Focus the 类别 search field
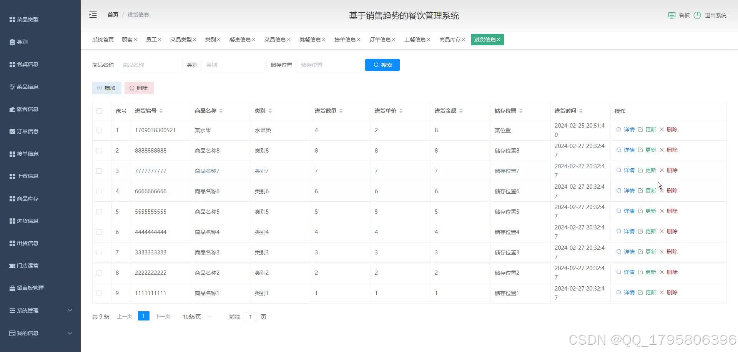The image size is (738, 352). click(x=234, y=65)
